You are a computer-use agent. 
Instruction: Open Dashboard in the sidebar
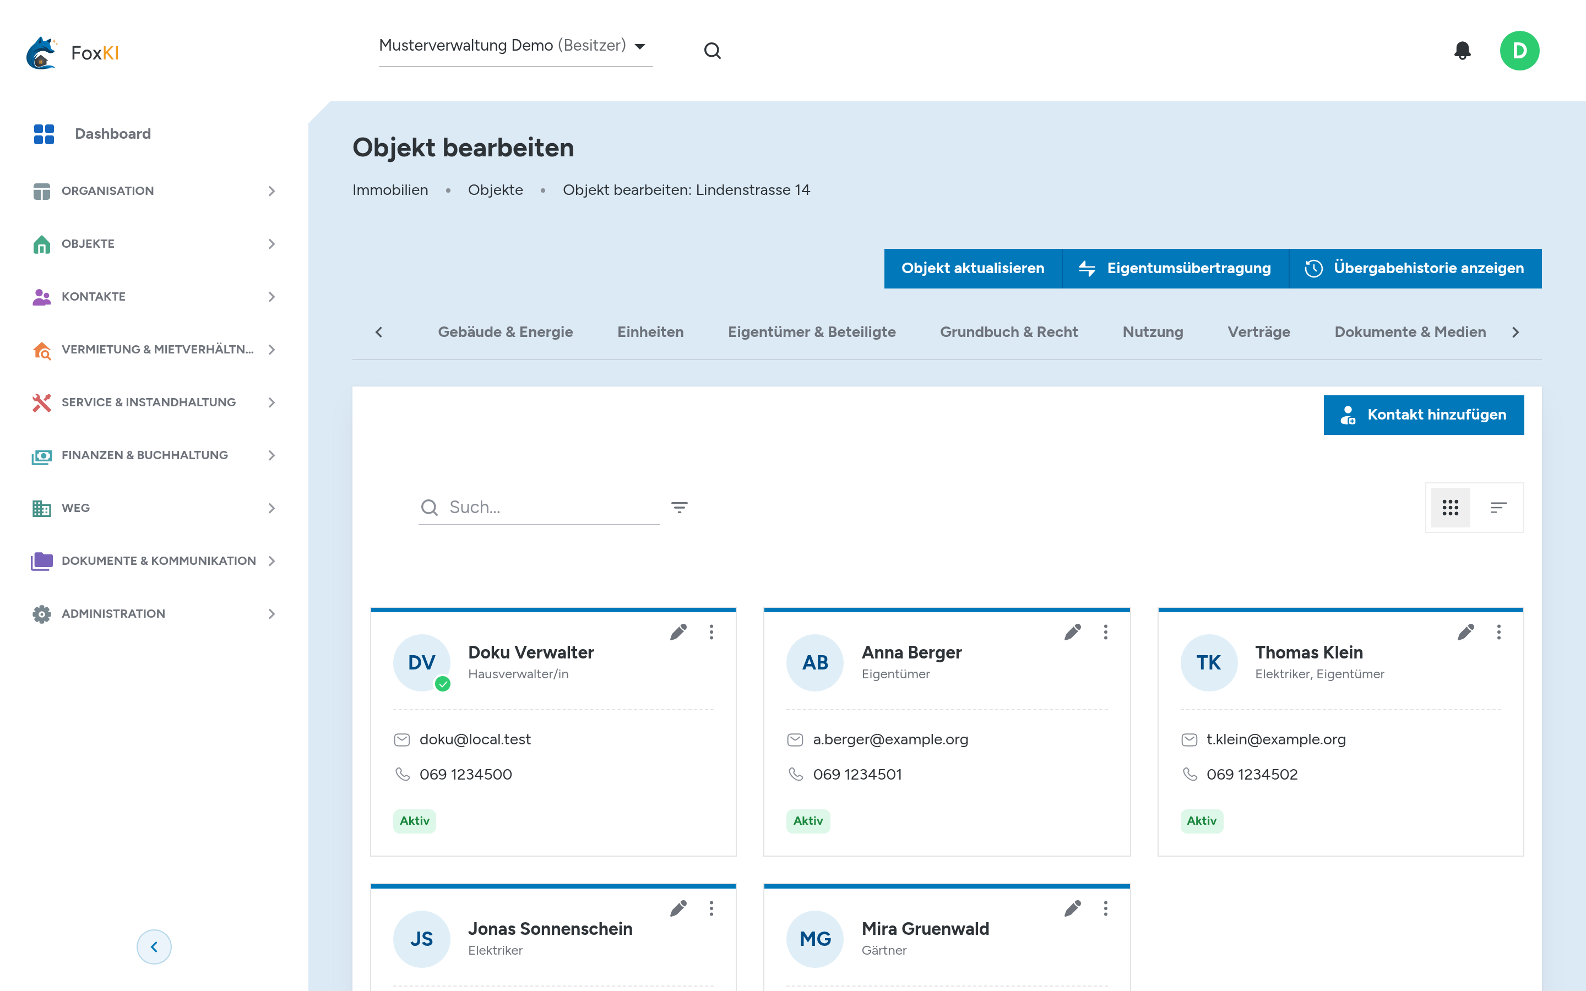(113, 134)
